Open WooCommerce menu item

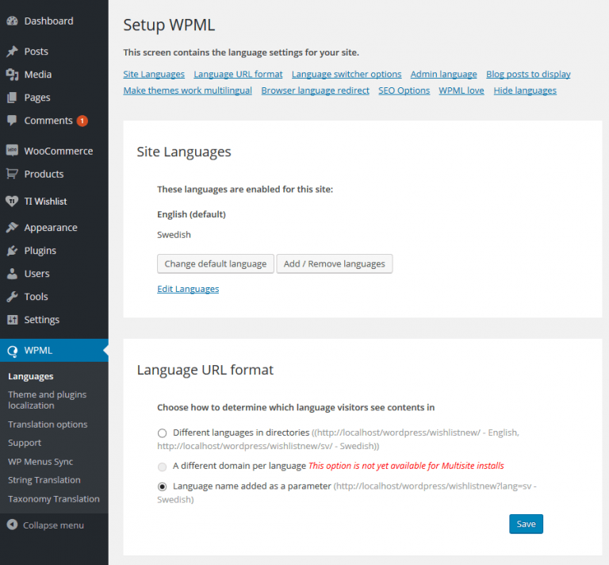[58, 151]
